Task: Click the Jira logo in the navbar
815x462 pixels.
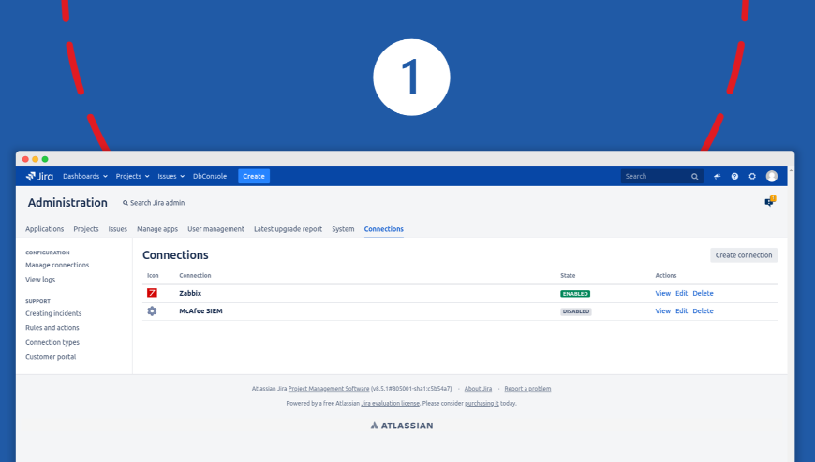Action: pos(39,176)
